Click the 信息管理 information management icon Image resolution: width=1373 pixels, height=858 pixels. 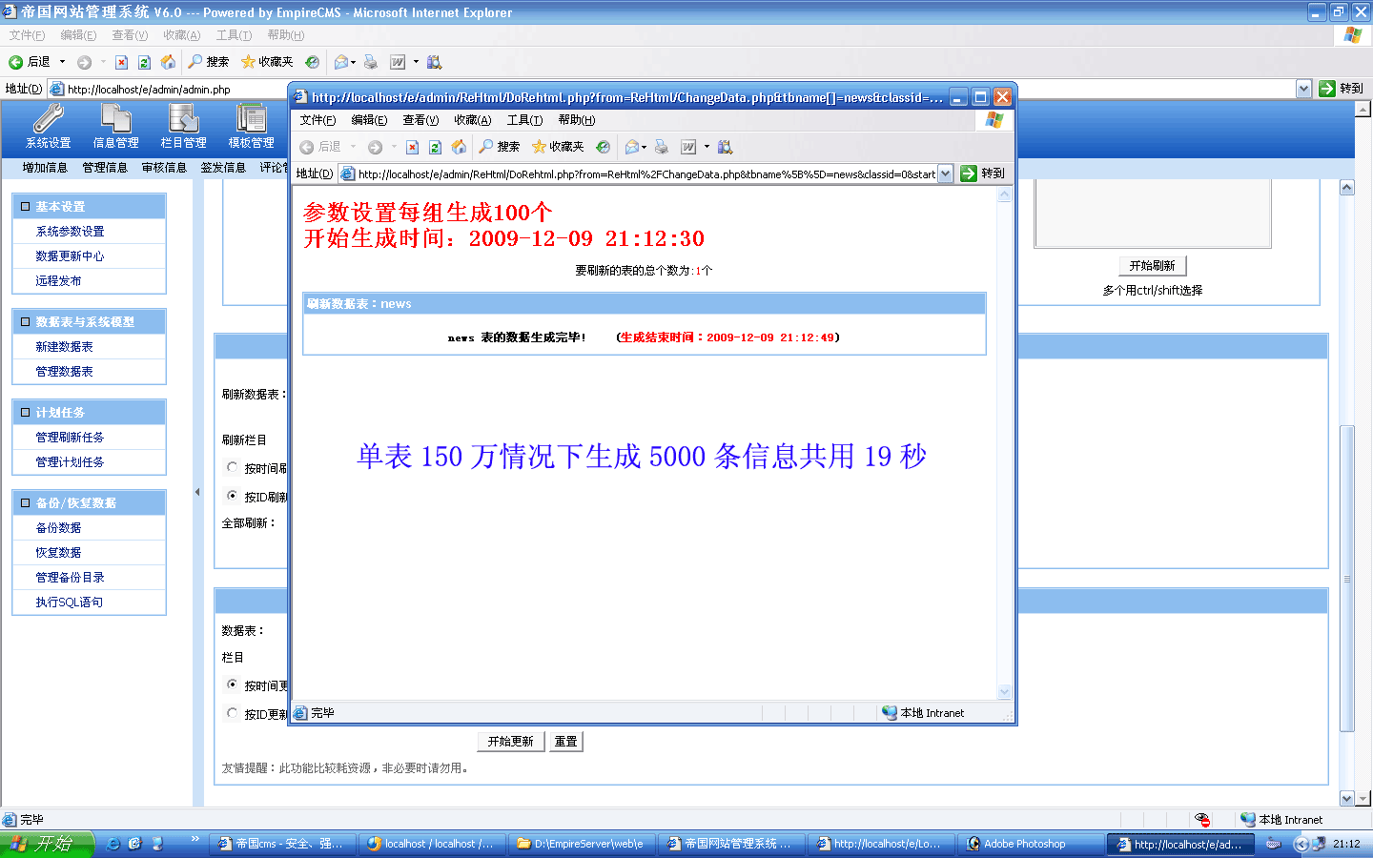click(115, 126)
